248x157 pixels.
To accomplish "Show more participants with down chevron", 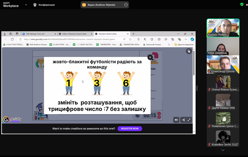I will (x=223, y=150).
